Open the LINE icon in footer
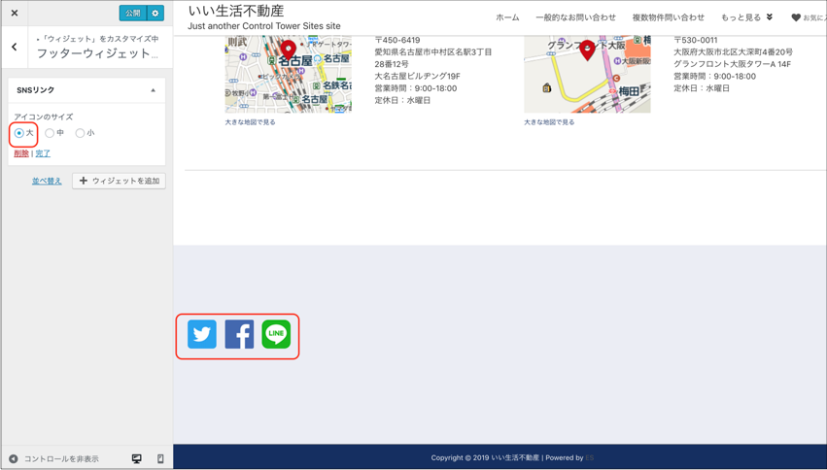Screen dimensions: 827x470 coord(276,334)
